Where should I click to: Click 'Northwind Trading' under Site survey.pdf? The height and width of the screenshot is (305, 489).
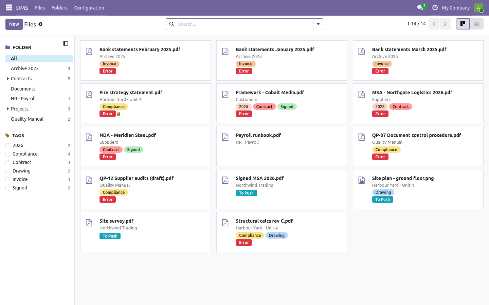pos(118,228)
